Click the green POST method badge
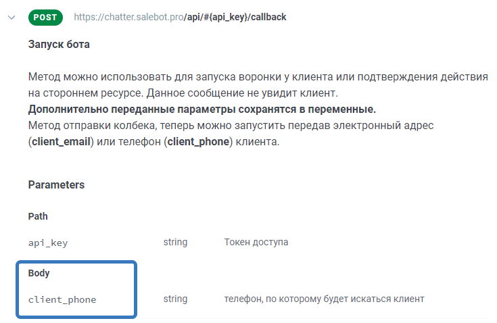This screenshot has width=497, height=323. (x=45, y=17)
